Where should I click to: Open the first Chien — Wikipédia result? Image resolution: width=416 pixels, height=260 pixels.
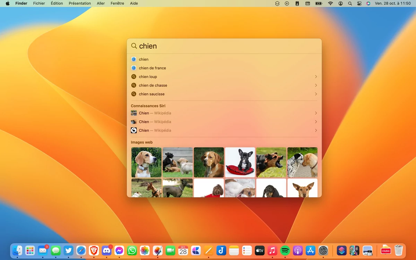[224, 113]
